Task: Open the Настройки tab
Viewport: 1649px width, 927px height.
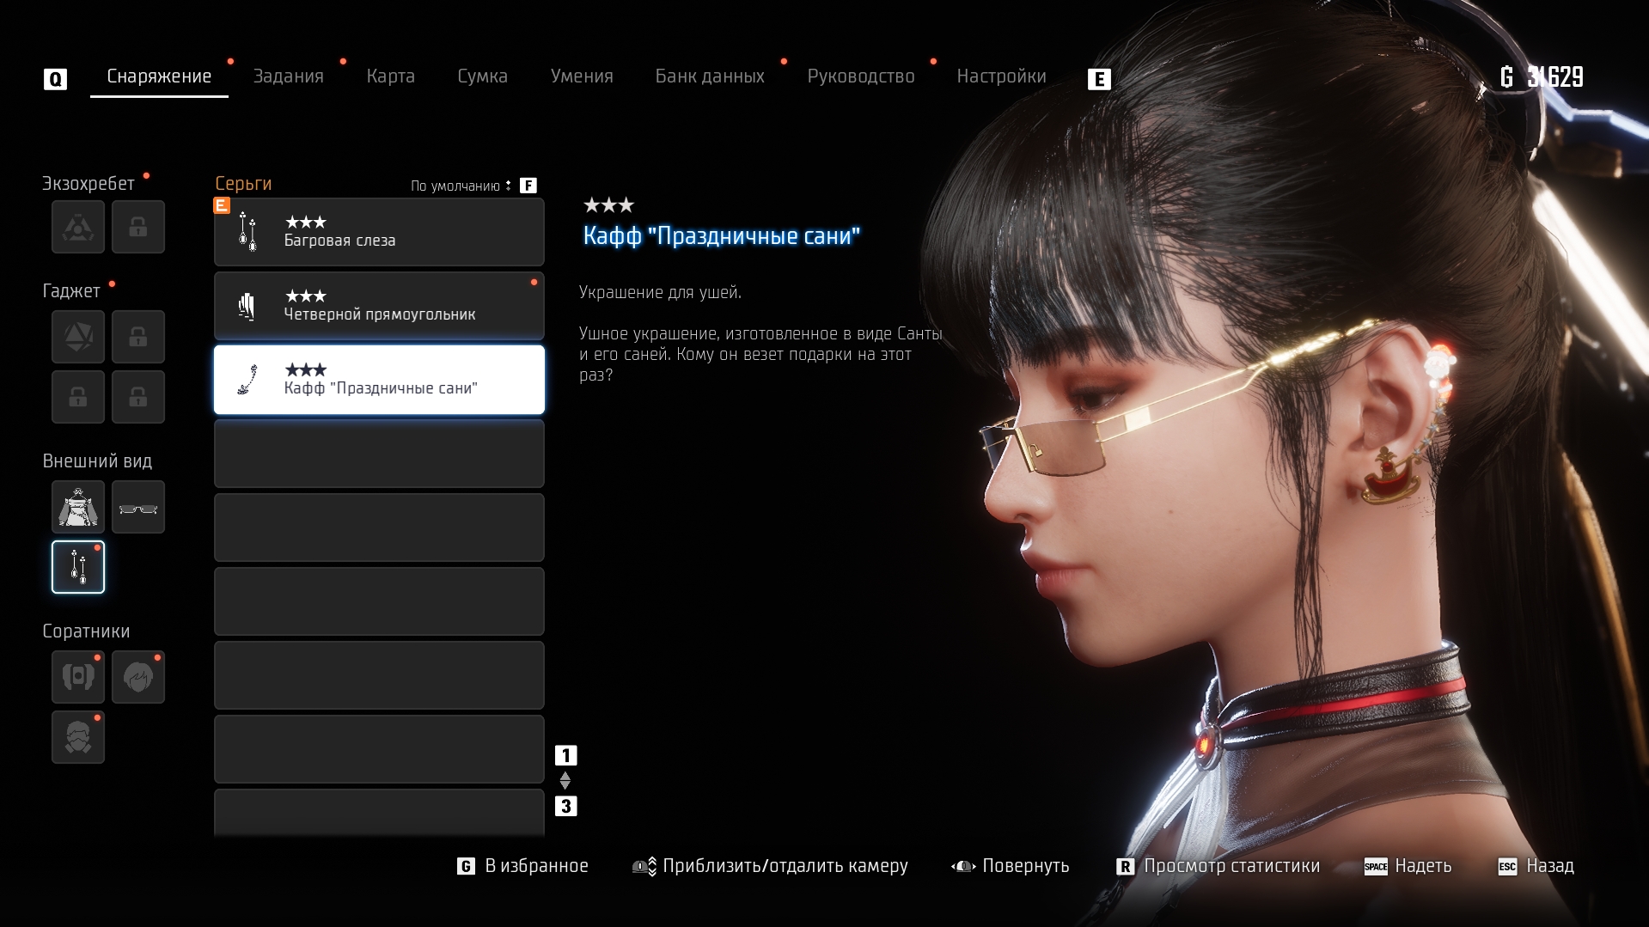Action: click(x=1001, y=76)
